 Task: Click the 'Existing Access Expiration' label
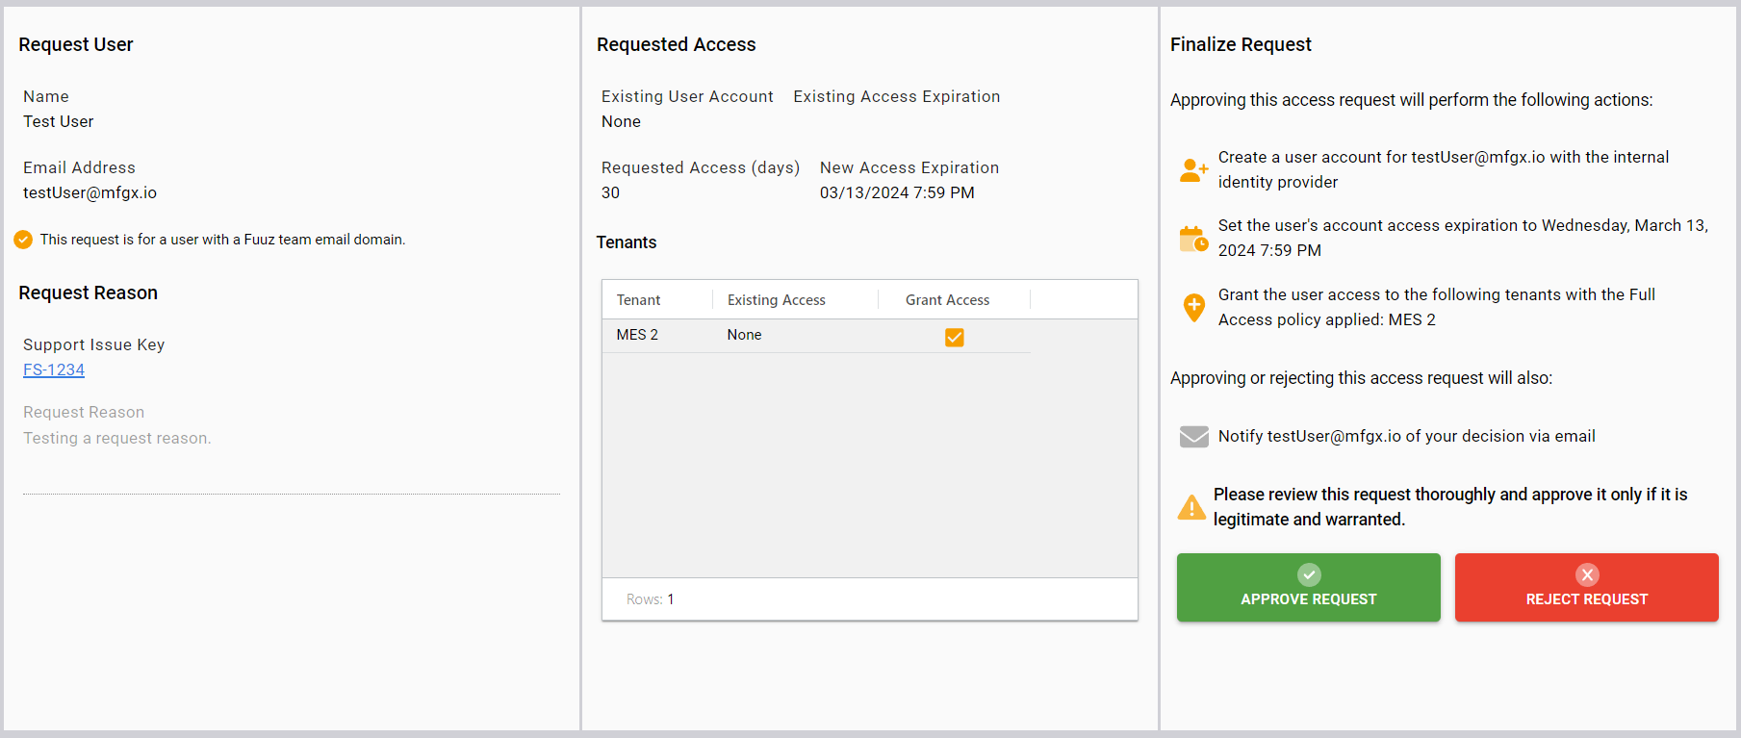coord(896,96)
